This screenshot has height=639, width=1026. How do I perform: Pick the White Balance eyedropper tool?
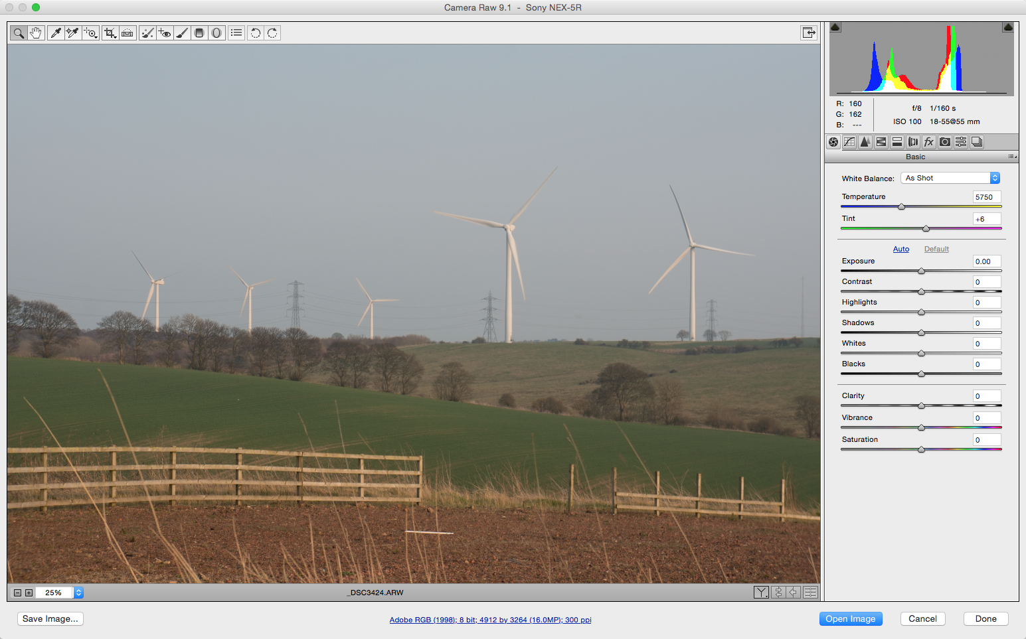pos(56,33)
